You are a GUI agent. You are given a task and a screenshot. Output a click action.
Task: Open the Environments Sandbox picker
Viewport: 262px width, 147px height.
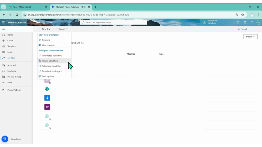tap(210, 22)
